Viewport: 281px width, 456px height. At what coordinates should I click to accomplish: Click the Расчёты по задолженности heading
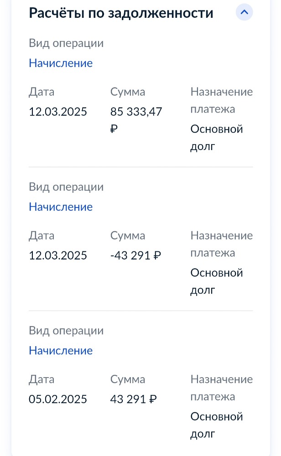click(121, 12)
